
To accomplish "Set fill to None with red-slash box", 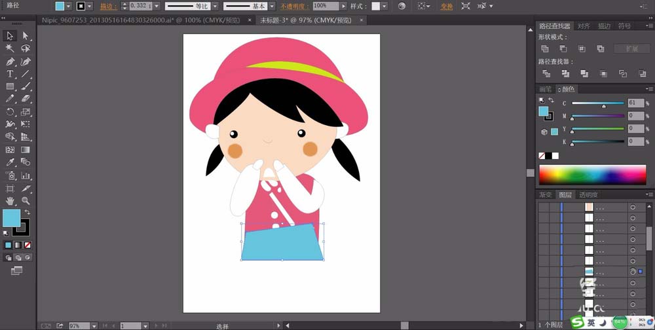I will click(x=28, y=245).
